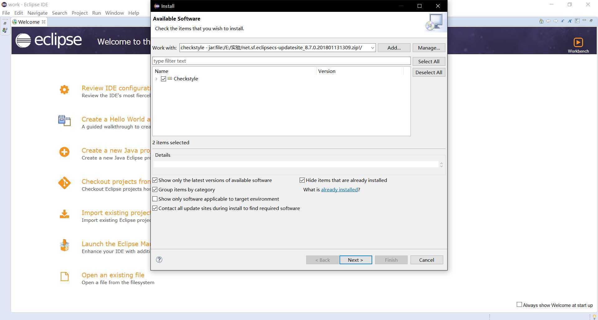Navigate forward in the Welcome view toolbar
598x320 pixels.
[x=555, y=21]
